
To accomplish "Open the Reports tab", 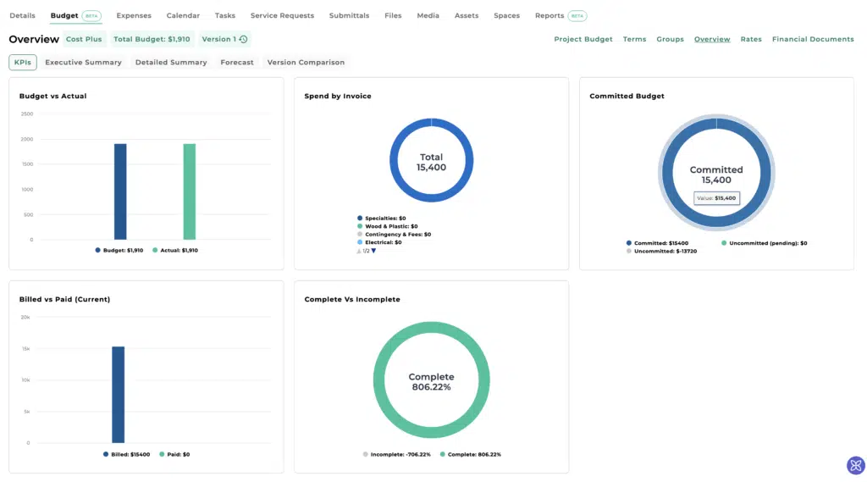I will pos(549,15).
